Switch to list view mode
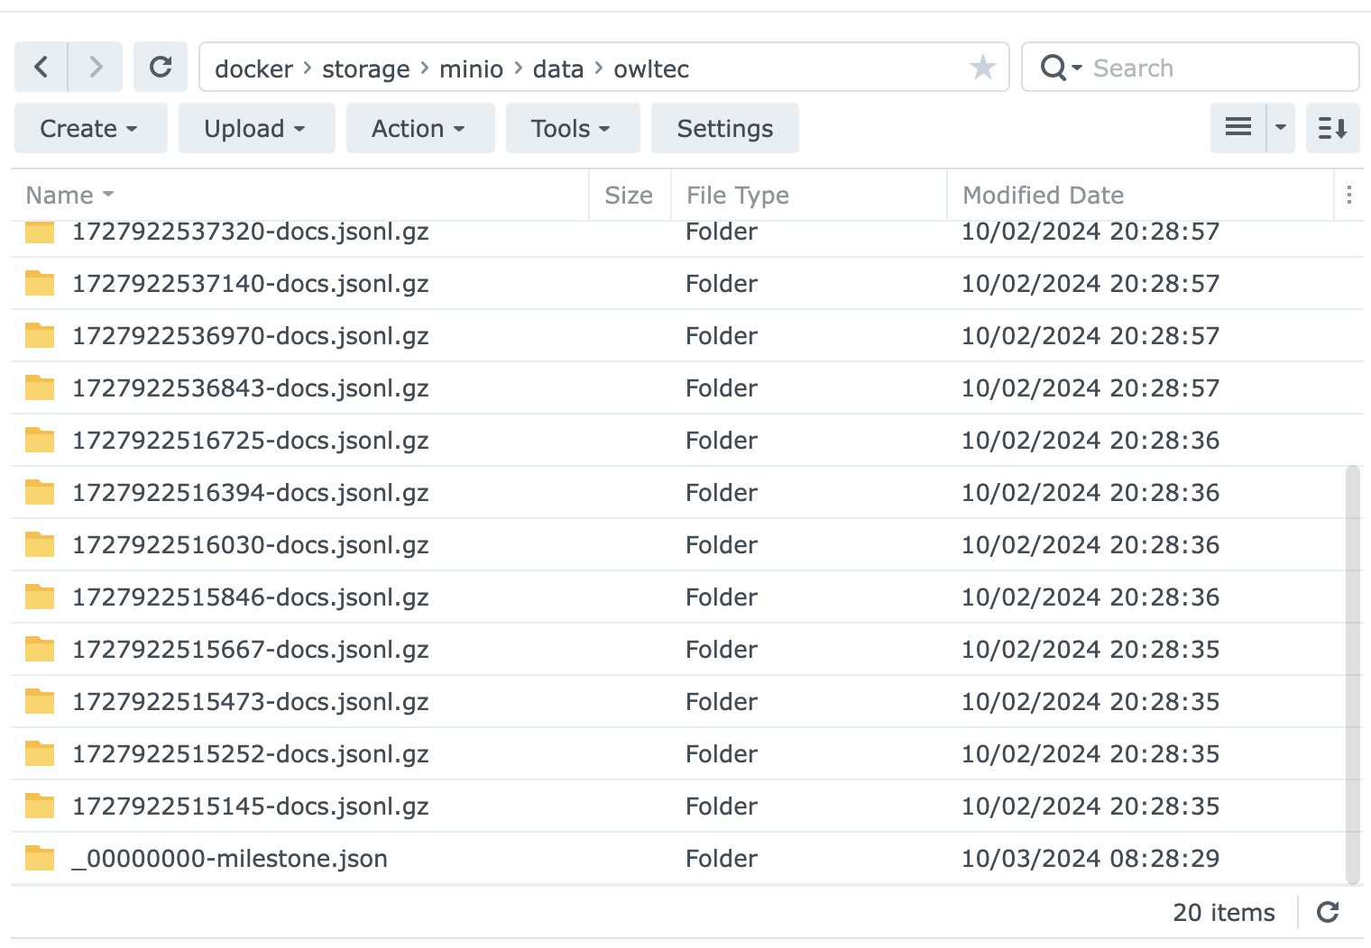This screenshot has height=948, width=1371. pos(1238,128)
